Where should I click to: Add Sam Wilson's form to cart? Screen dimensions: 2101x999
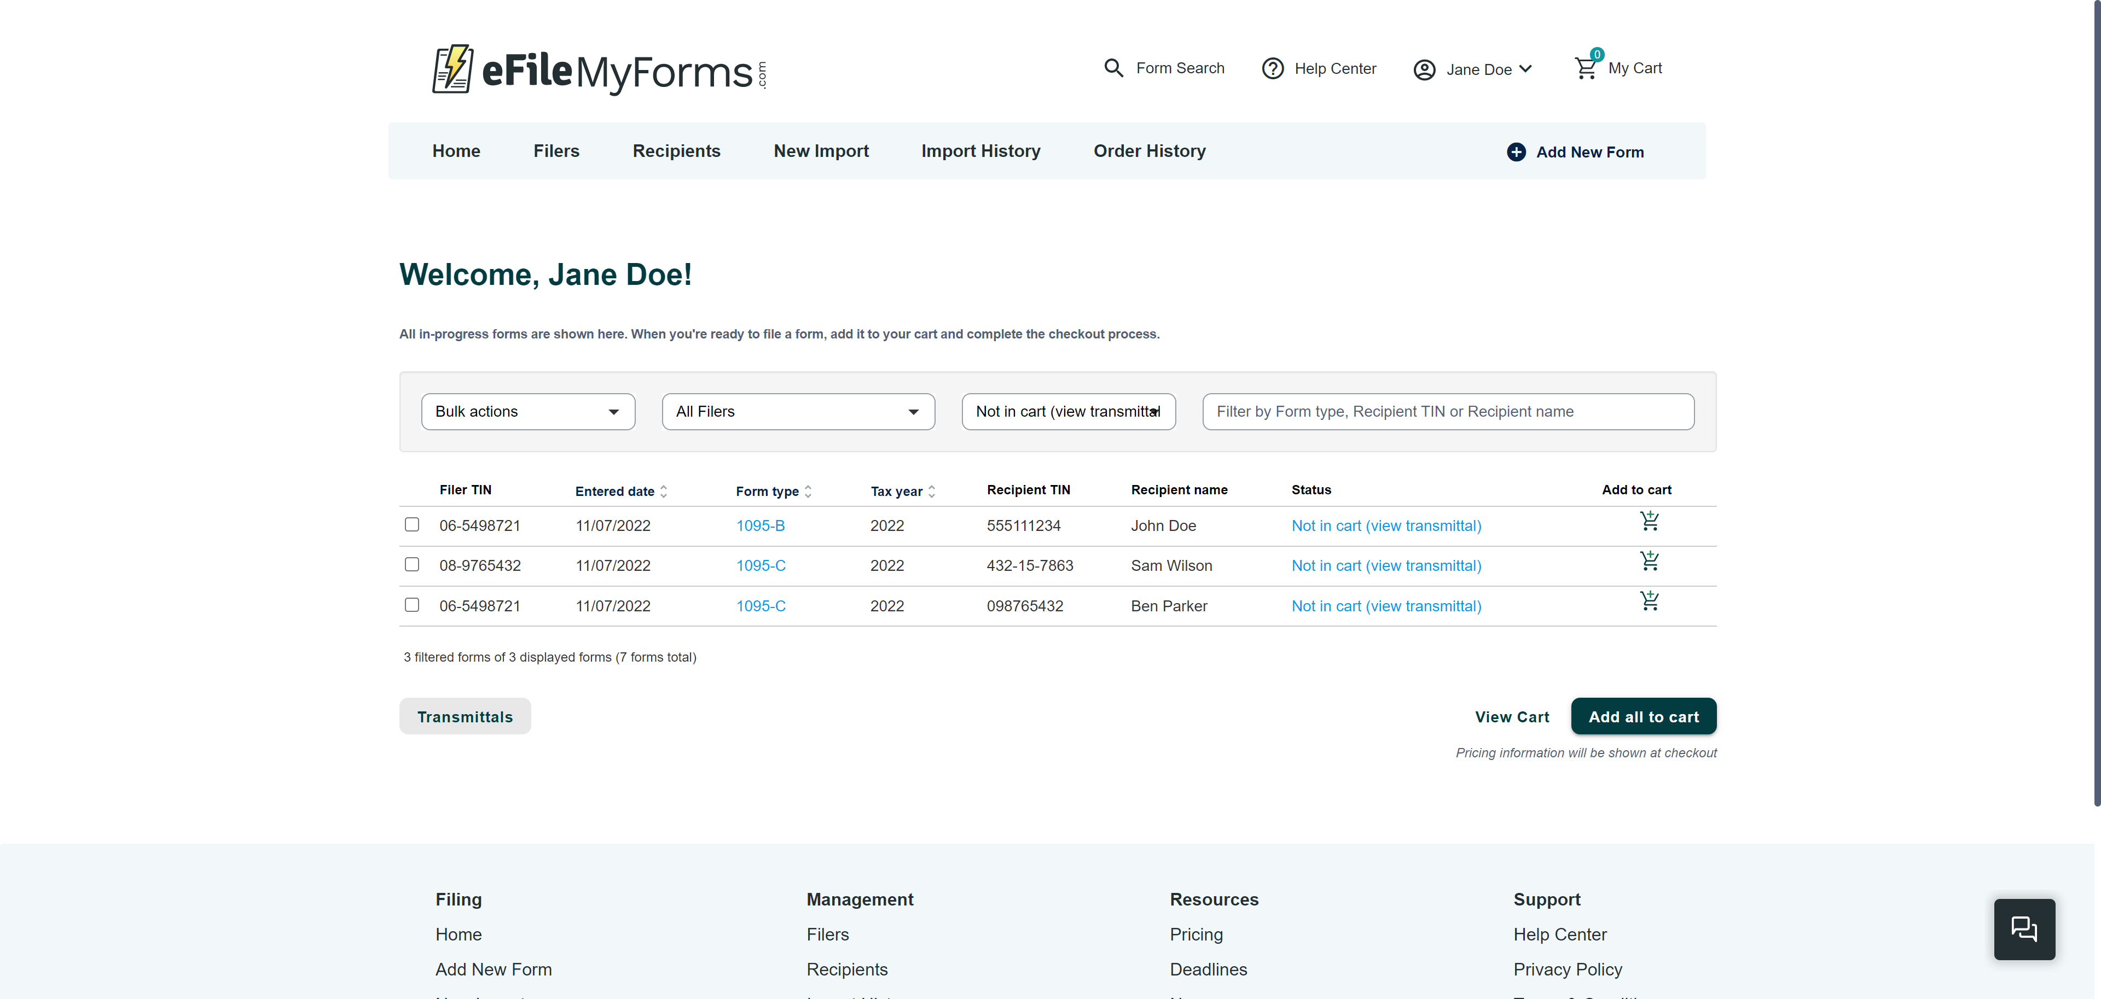coord(1650,560)
